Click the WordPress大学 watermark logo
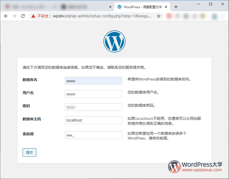 (195, 167)
